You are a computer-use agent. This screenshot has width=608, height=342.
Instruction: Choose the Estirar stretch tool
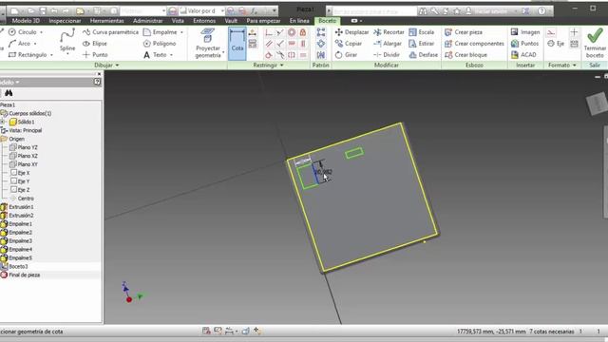tap(422, 44)
